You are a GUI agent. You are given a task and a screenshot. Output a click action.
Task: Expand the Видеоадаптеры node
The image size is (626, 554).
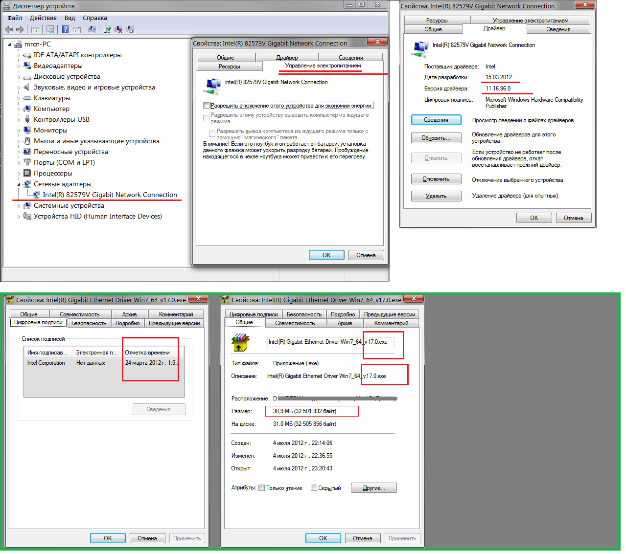click(x=19, y=66)
